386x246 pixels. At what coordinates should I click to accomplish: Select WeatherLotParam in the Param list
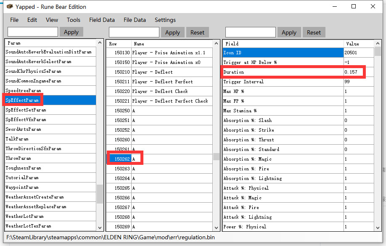(x=50, y=216)
